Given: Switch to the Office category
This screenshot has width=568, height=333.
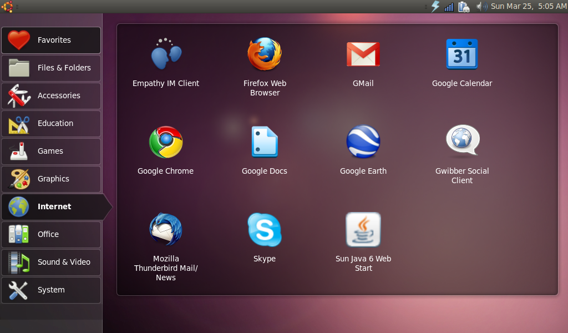Looking at the screenshot, I should click(x=51, y=234).
